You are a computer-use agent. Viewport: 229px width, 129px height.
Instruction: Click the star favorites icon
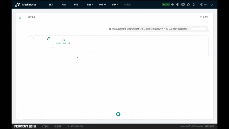click(x=189, y=5)
